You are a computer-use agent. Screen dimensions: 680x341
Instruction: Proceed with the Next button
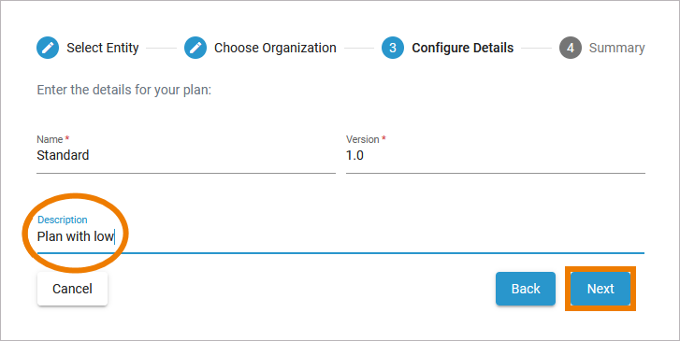(x=600, y=289)
